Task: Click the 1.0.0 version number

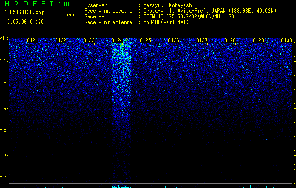Action: tap(64, 4)
